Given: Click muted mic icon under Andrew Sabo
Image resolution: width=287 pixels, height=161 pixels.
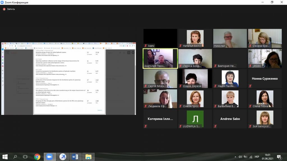Looking at the screenshot, I should coord(216,126).
